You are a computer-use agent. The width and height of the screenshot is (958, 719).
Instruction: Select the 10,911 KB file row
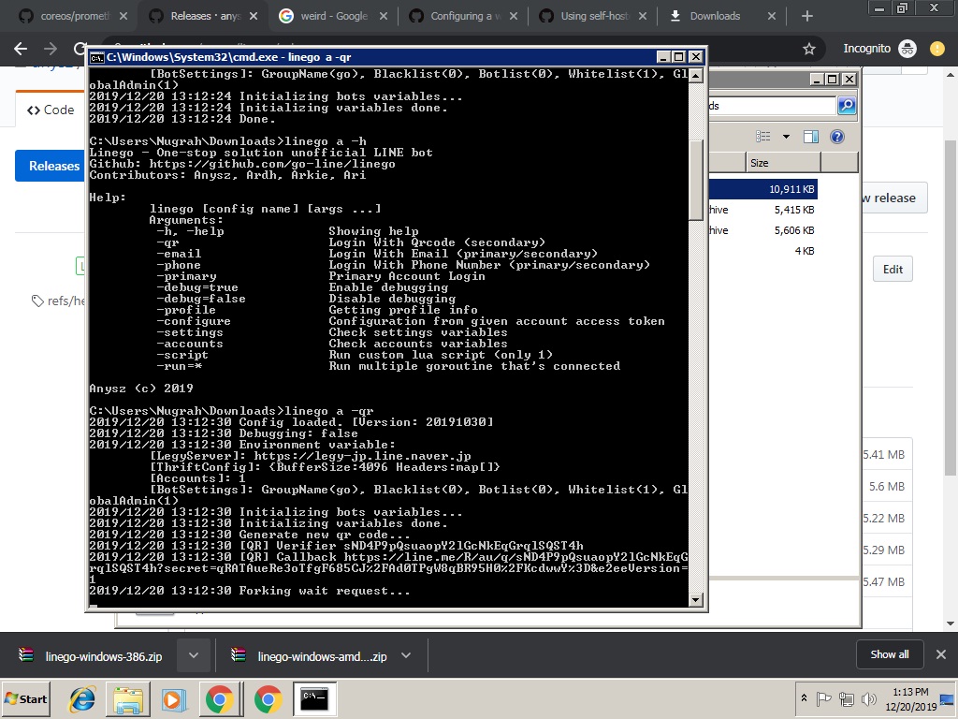pos(762,189)
